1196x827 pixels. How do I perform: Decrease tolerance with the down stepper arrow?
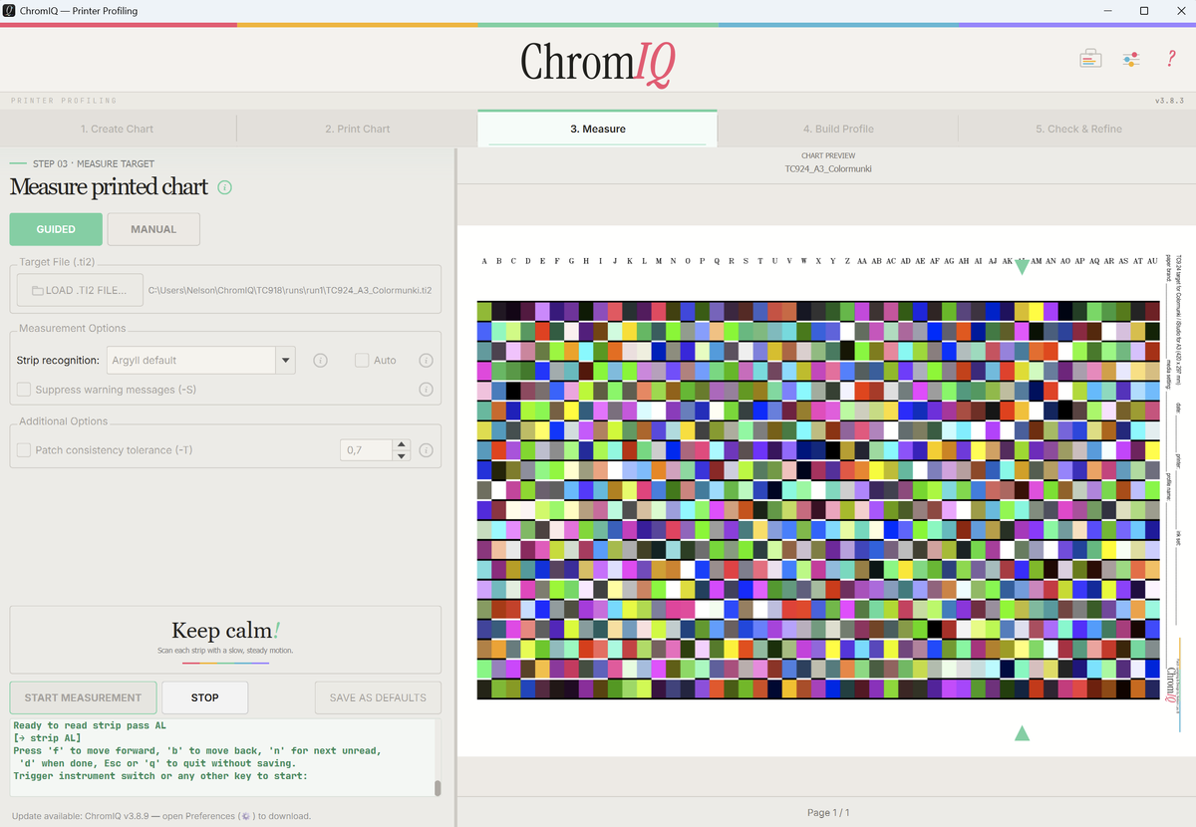402,456
